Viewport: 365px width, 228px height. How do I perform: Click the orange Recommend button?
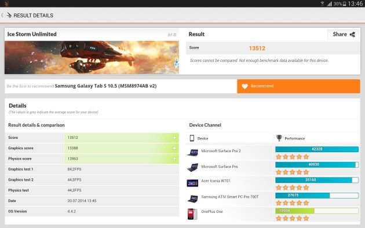click(x=298, y=86)
